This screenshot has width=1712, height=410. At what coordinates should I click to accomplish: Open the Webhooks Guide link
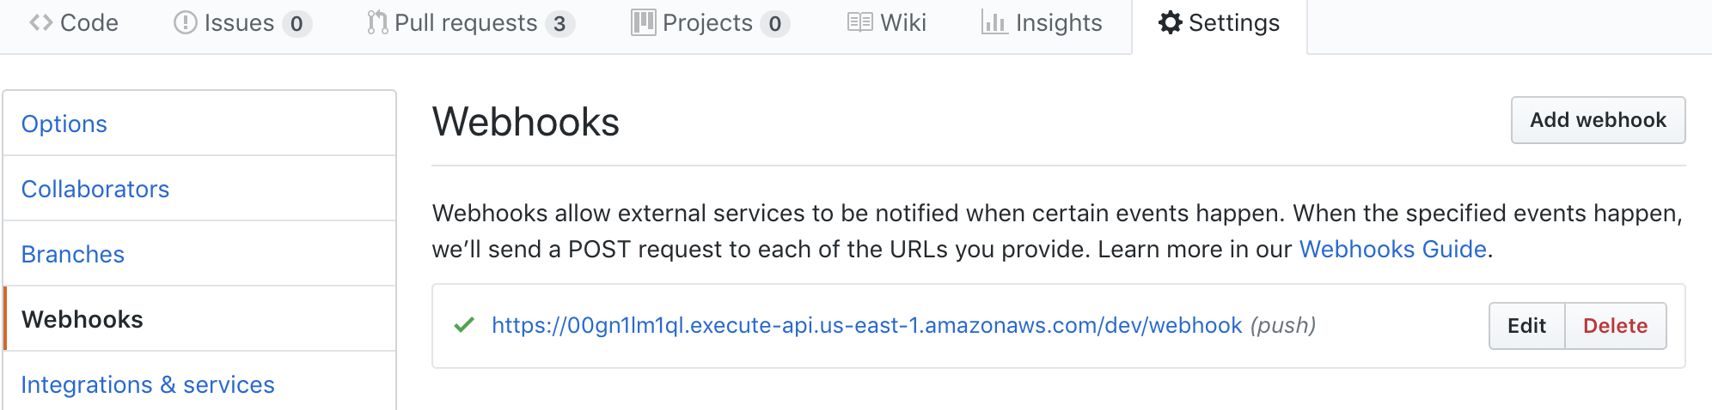(1392, 250)
